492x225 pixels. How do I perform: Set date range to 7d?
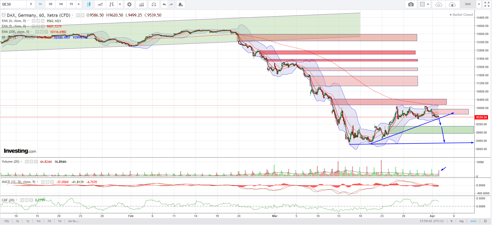[x=49, y=221]
